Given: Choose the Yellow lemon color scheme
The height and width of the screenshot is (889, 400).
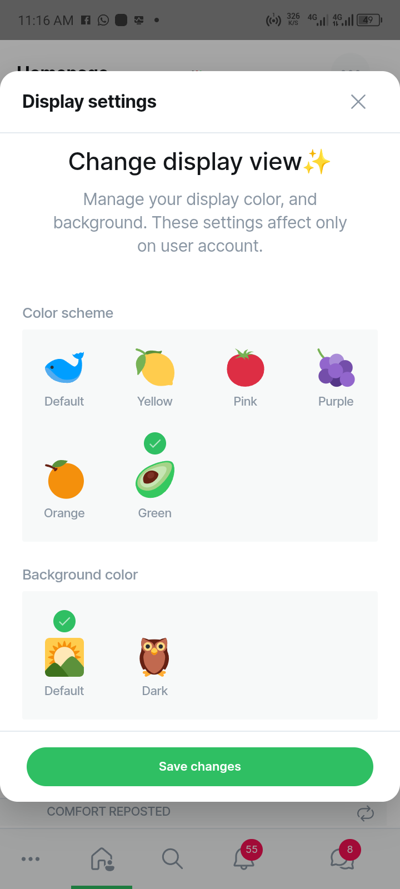Looking at the screenshot, I should click(155, 368).
